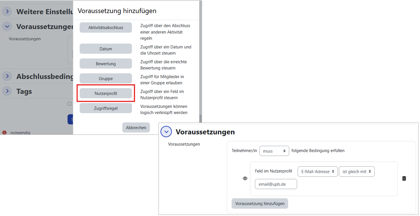This screenshot has height=216, width=420.
Task: Click the red 'notwendig' required icon
Action: click(4, 133)
